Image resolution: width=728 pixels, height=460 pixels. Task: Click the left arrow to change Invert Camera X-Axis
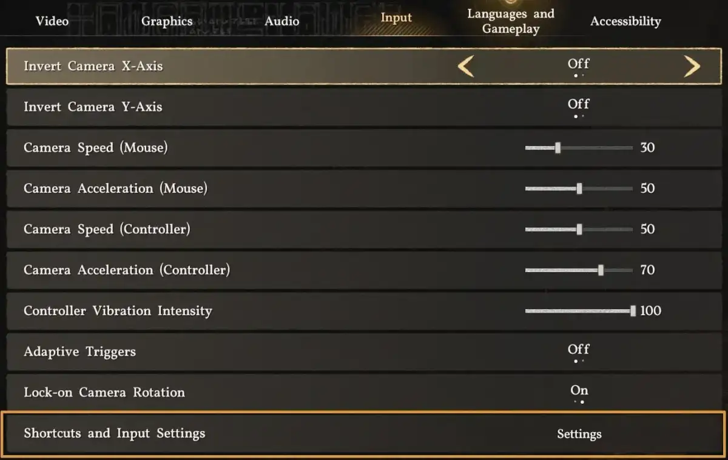(x=465, y=67)
